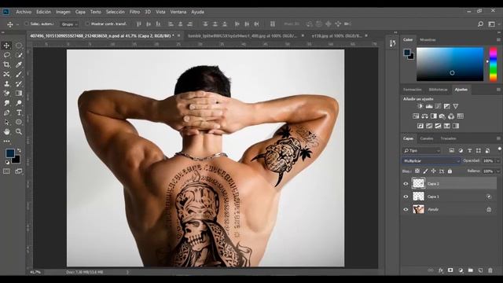
Task: Select the Capa 1 layer thumbnail
Action: [x=418, y=197]
